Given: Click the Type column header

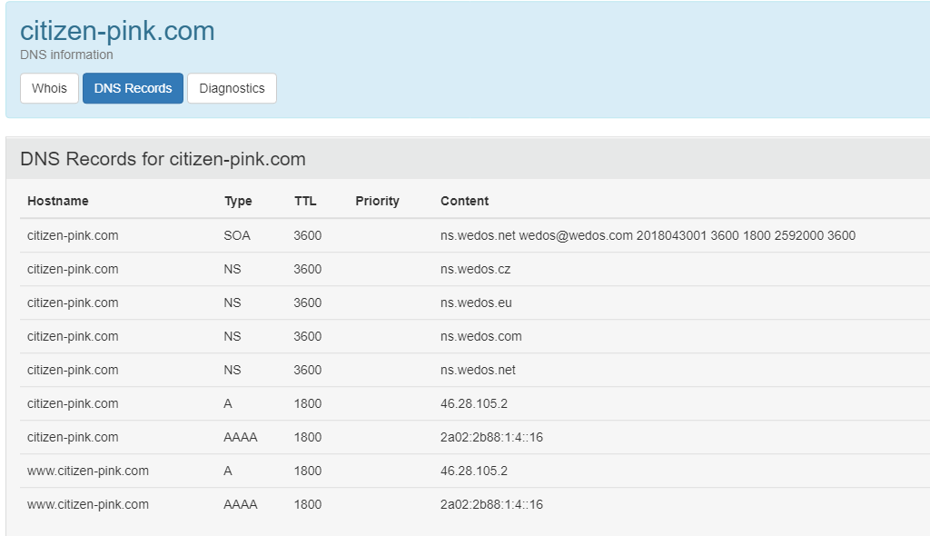Looking at the screenshot, I should click(238, 201).
